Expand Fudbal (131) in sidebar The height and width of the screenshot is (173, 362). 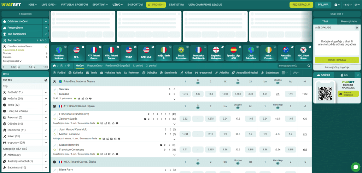46,92
